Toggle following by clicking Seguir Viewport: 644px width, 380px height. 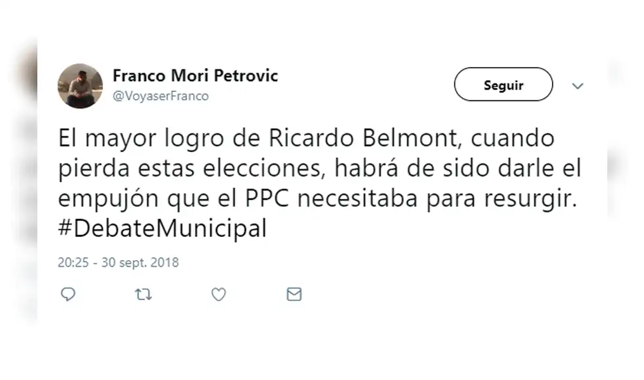pos(503,84)
